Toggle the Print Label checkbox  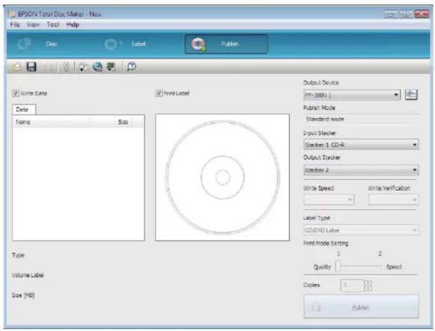pyautogui.click(x=159, y=94)
